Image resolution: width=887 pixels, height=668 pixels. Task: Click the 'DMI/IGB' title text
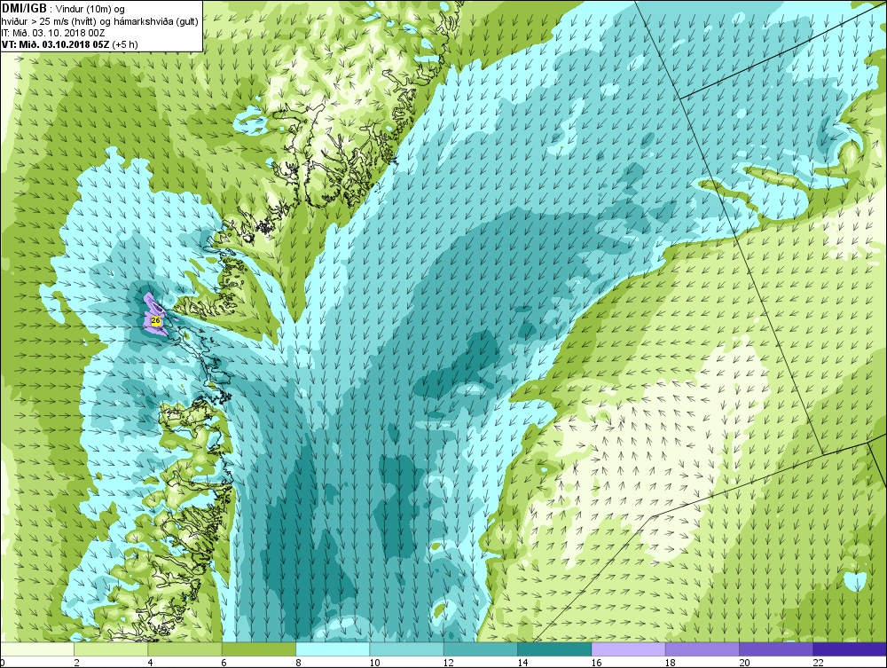24,9
